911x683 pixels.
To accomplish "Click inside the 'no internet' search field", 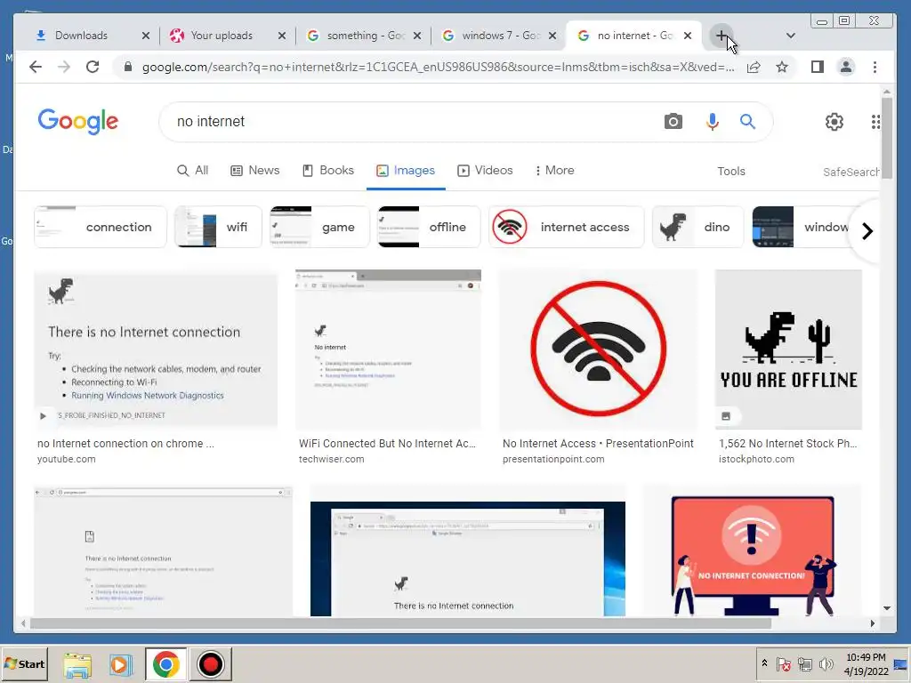I will pyautogui.click(x=413, y=121).
